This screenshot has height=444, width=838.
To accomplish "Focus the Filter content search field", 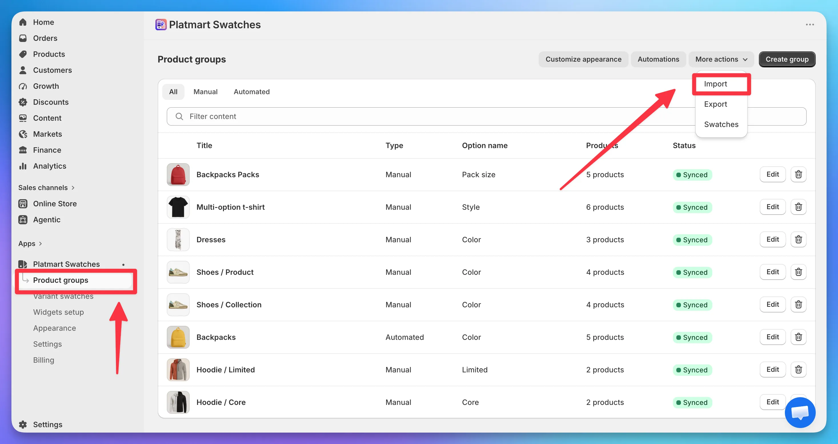I will [x=486, y=116].
